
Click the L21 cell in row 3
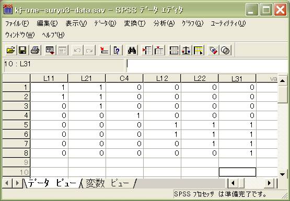point(87,106)
